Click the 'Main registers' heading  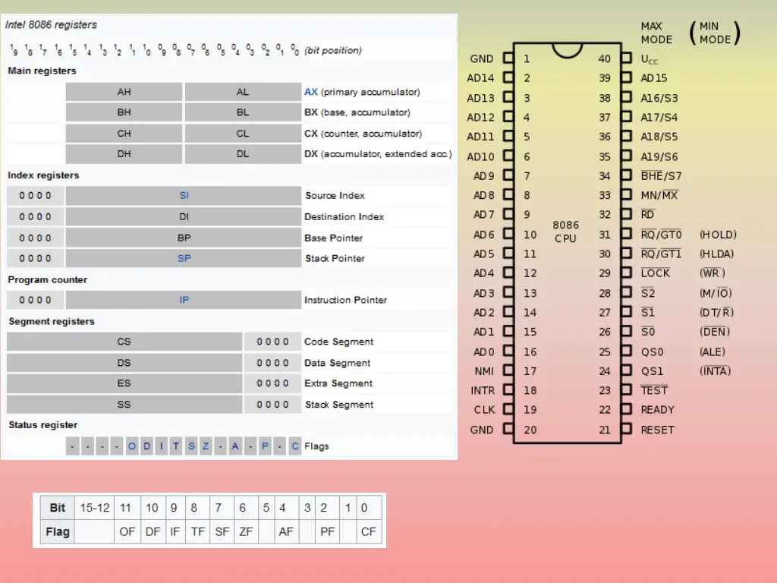tap(42, 71)
